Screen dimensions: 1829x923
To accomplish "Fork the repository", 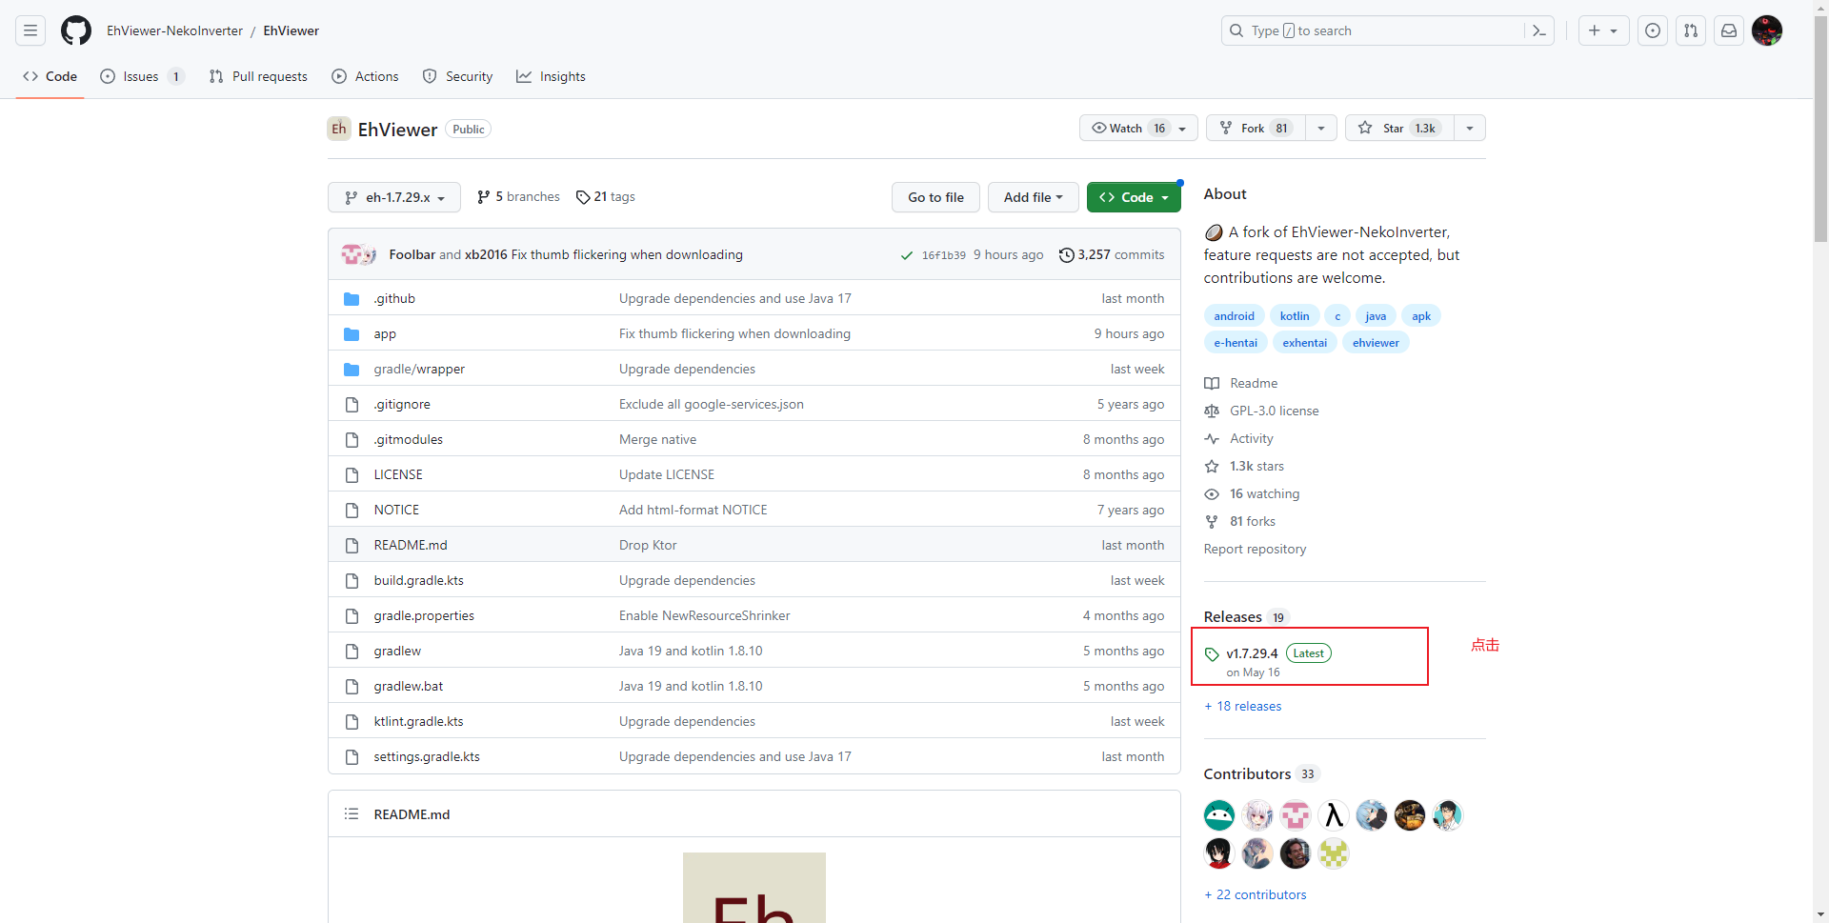I will [1256, 128].
